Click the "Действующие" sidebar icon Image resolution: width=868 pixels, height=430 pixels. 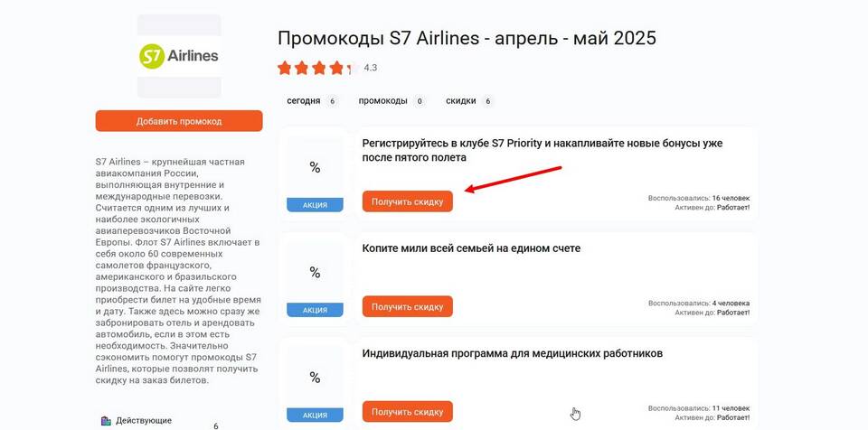107,421
